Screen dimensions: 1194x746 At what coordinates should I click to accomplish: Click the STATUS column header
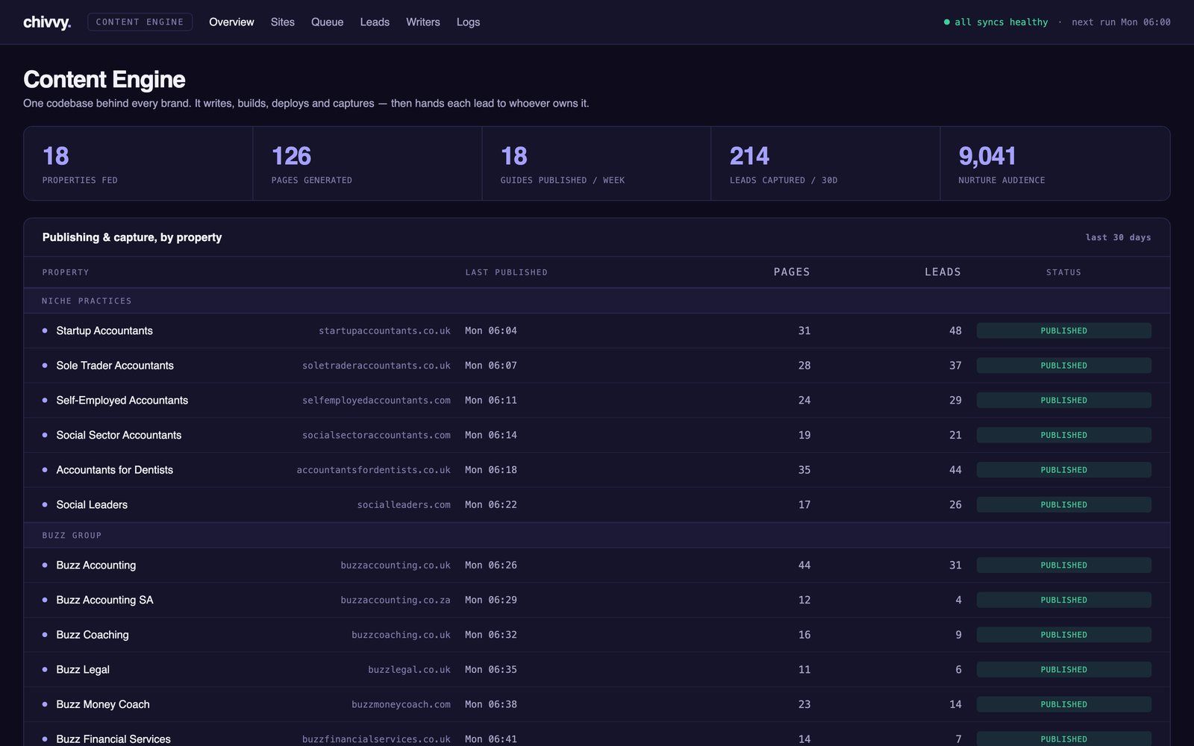tap(1063, 272)
